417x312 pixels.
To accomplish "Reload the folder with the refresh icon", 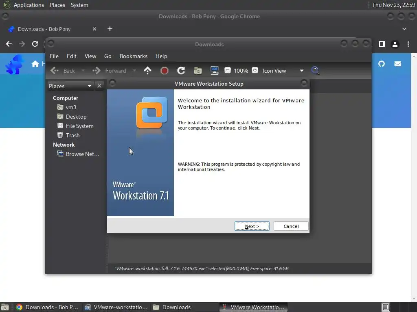I will tap(181, 71).
